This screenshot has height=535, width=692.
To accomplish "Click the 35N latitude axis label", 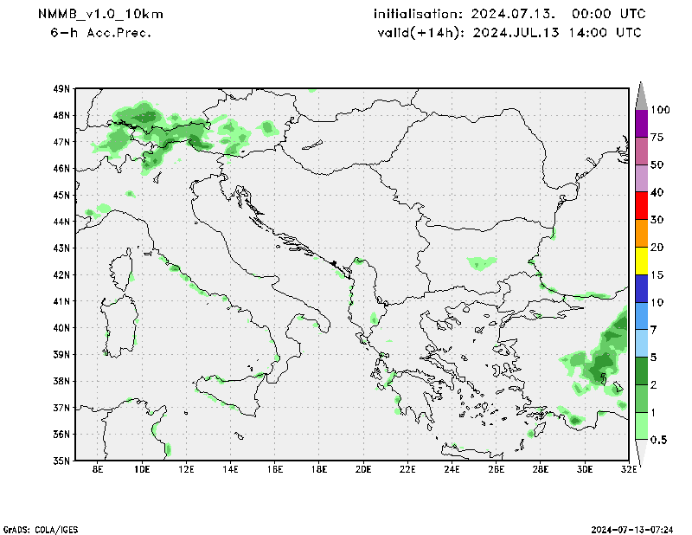I will 61,461.
